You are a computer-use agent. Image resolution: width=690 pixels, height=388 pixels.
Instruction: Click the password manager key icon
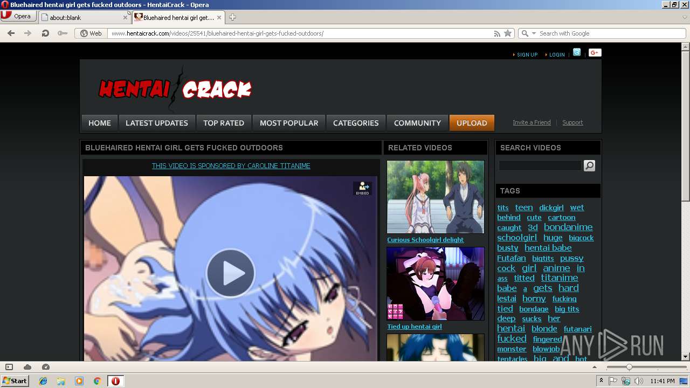[63, 33]
